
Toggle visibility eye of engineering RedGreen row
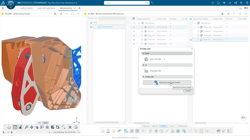click(x=134, y=40)
